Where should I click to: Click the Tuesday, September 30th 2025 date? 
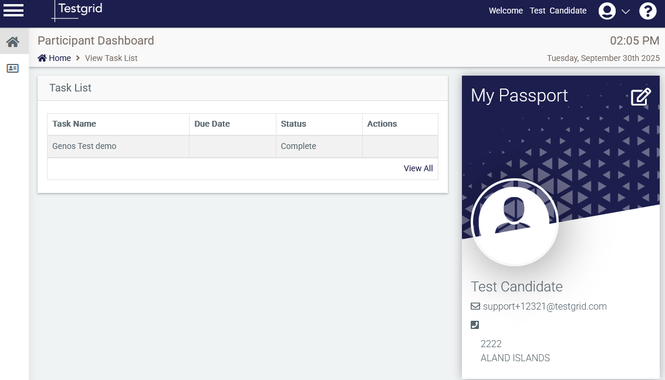[x=603, y=58]
